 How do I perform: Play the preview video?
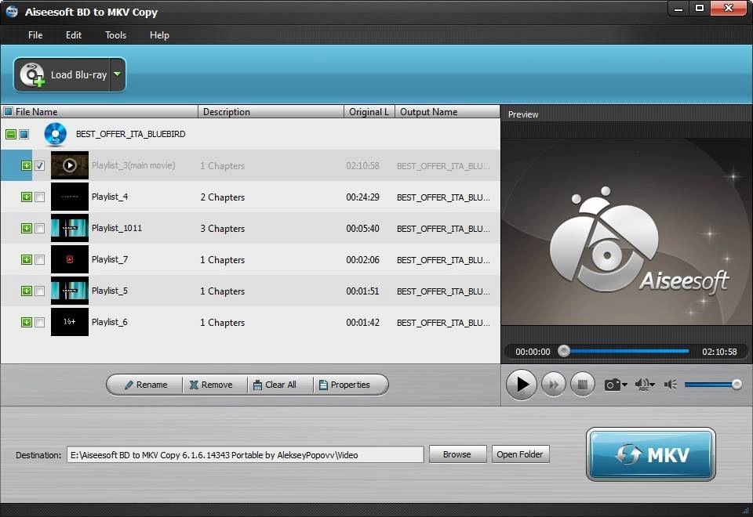pyautogui.click(x=521, y=385)
